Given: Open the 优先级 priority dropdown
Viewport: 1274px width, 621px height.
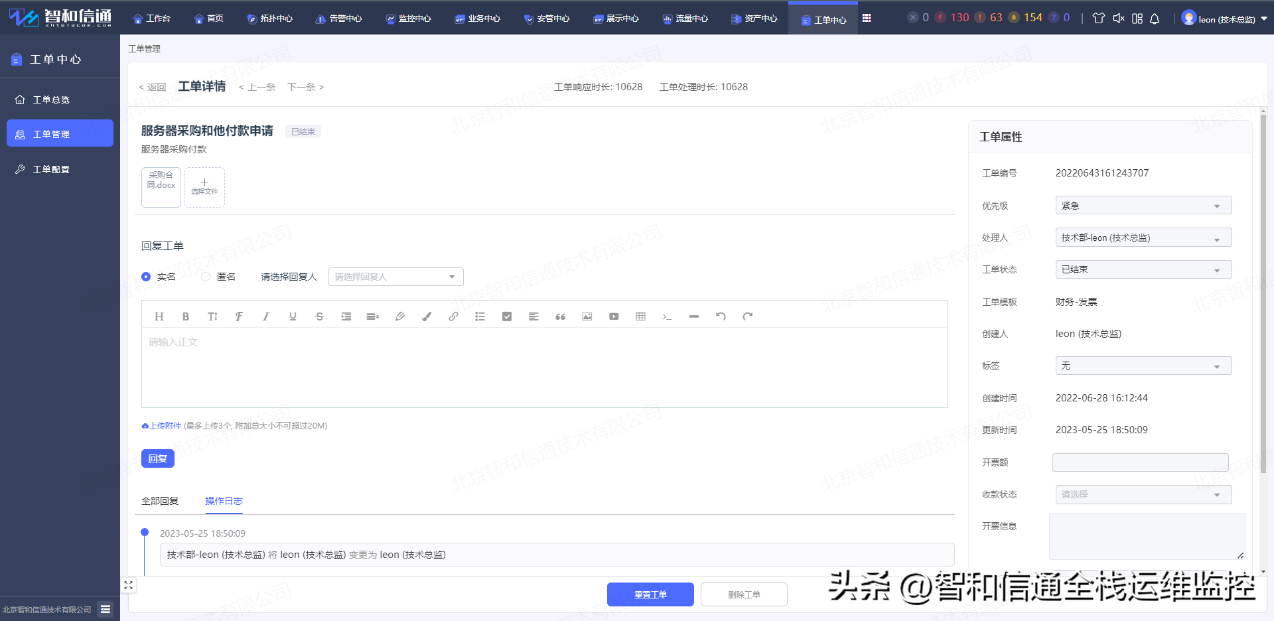Looking at the screenshot, I should (1143, 206).
